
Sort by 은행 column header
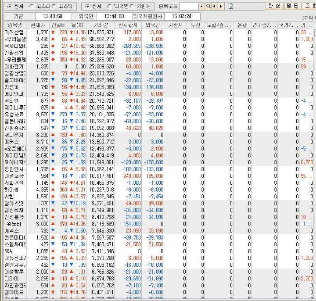(x=242, y=25)
